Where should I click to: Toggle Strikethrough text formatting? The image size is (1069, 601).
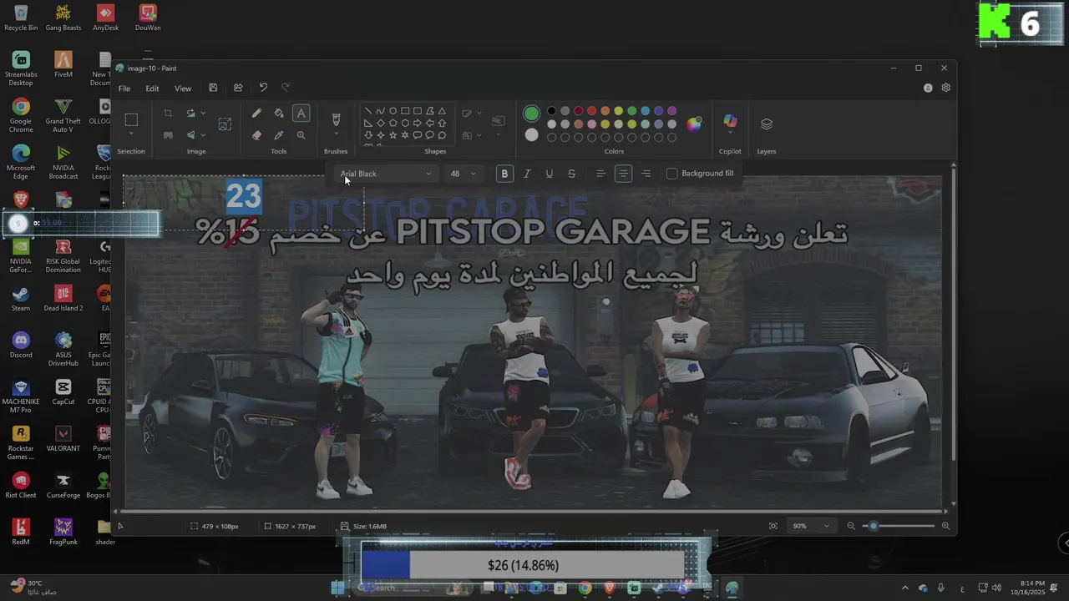572,174
